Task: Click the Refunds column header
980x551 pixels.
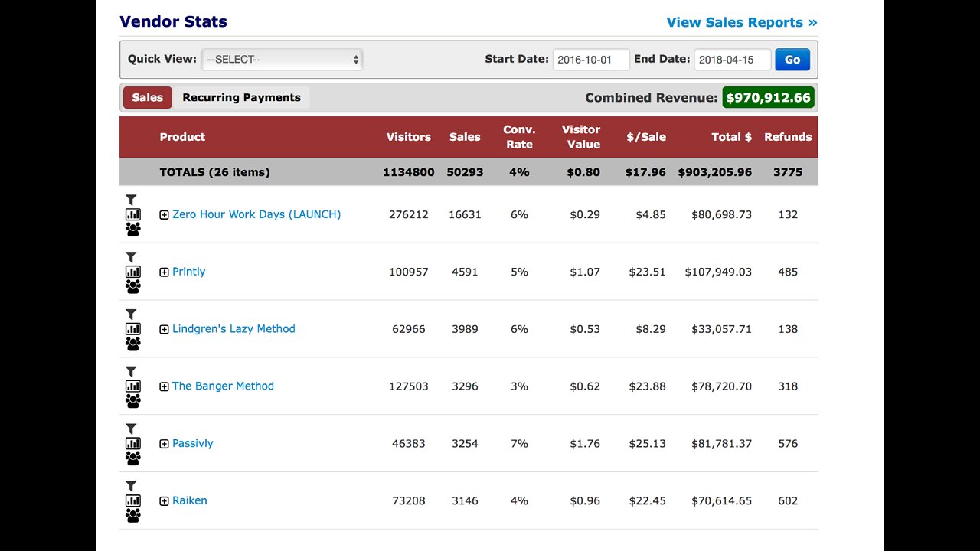Action: (788, 137)
